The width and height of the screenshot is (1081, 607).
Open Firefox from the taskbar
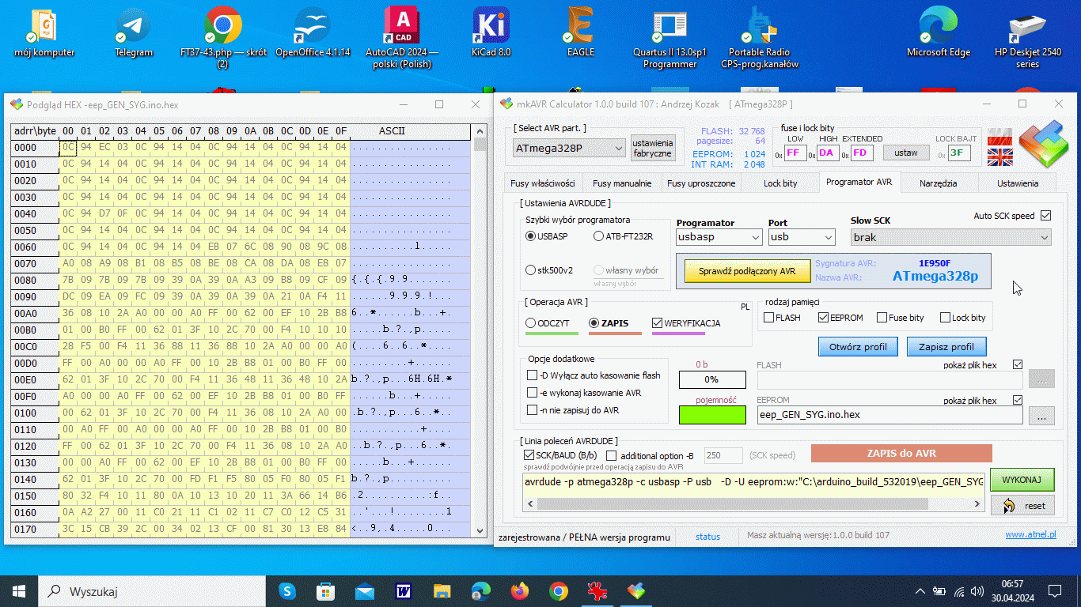520,590
